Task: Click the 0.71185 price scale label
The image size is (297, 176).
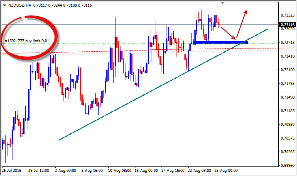Action: tap(287, 111)
